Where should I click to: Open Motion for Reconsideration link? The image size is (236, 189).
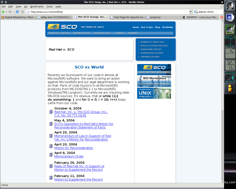pyautogui.click(x=73, y=148)
